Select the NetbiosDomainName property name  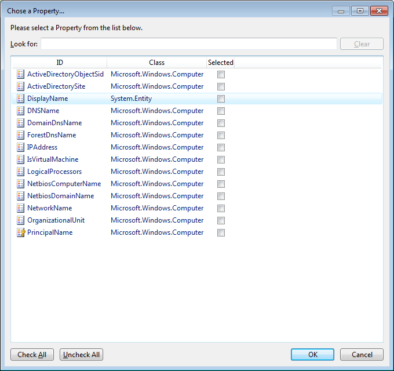tap(61, 196)
